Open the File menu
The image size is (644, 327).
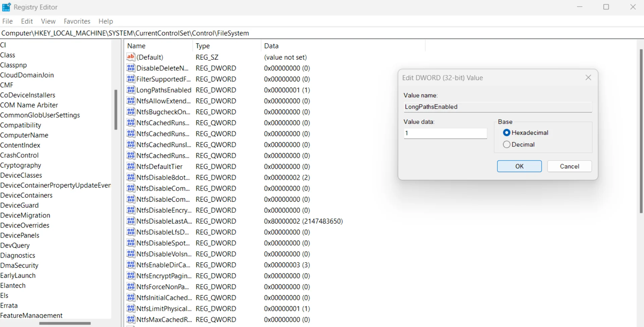(x=7, y=21)
